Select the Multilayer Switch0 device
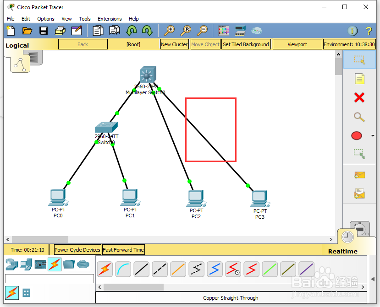 click(148, 75)
